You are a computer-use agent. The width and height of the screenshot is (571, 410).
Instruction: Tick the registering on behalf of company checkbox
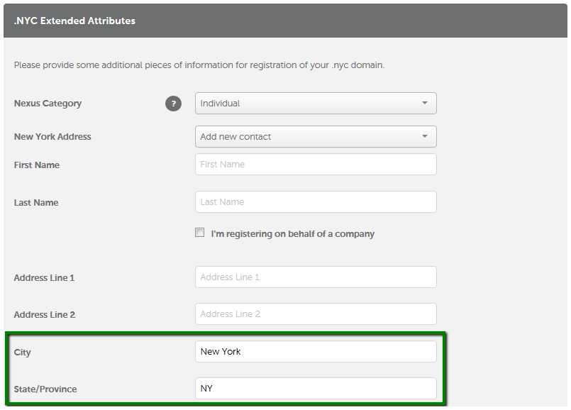[x=199, y=232]
